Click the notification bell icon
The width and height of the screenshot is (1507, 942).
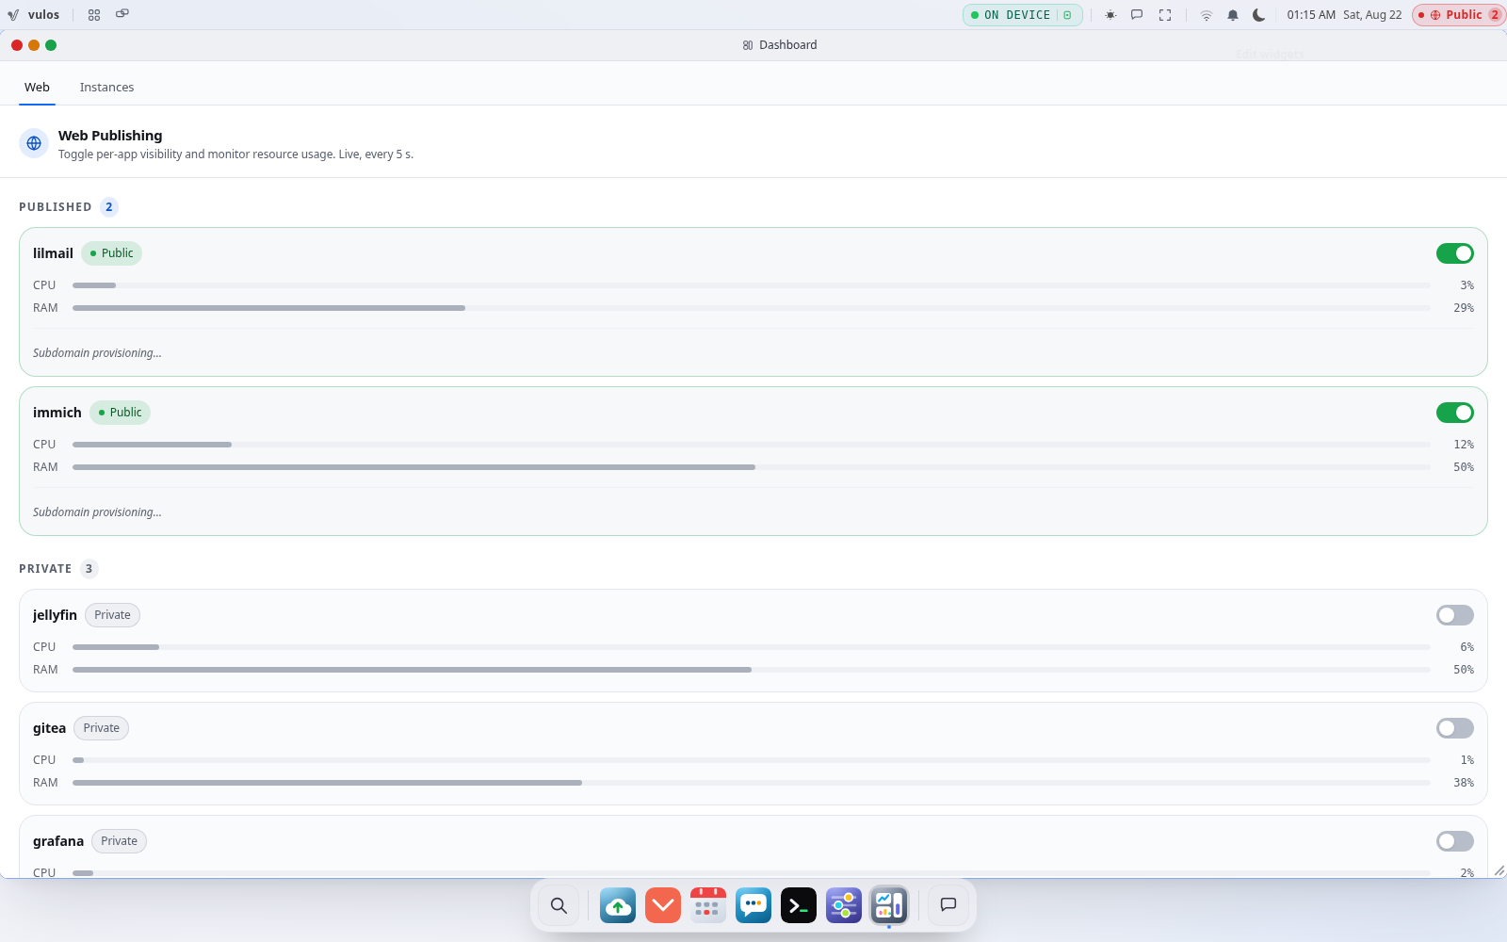(x=1233, y=15)
